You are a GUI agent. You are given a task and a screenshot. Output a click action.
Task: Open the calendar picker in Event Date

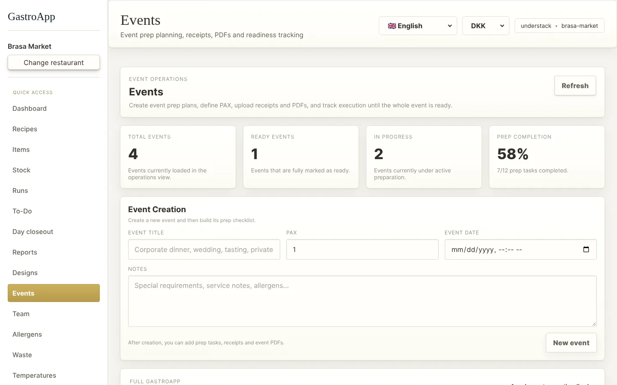point(586,249)
